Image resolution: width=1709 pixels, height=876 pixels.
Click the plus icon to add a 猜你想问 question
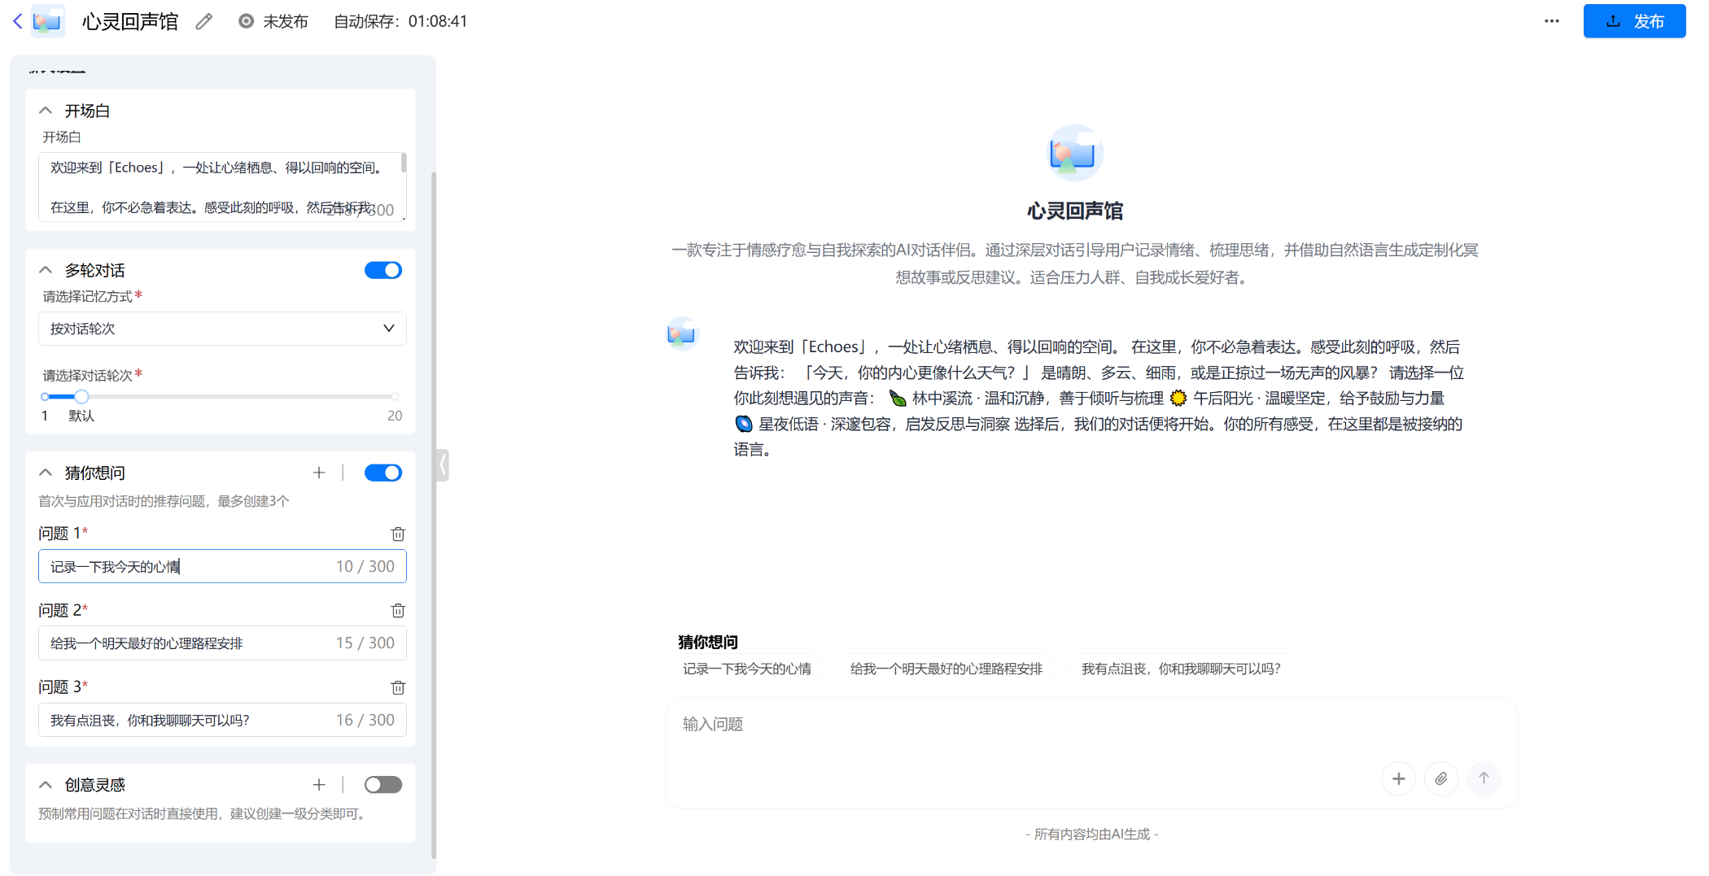pyautogui.click(x=318, y=473)
